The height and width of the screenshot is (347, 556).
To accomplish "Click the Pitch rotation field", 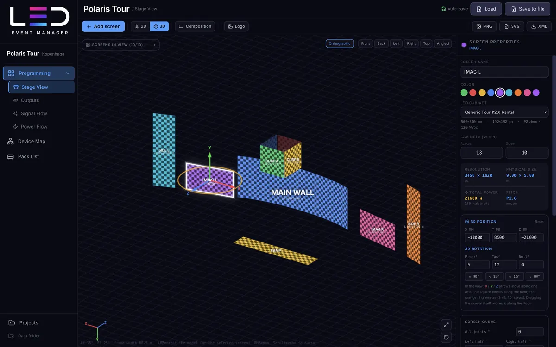I will [477, 265].
